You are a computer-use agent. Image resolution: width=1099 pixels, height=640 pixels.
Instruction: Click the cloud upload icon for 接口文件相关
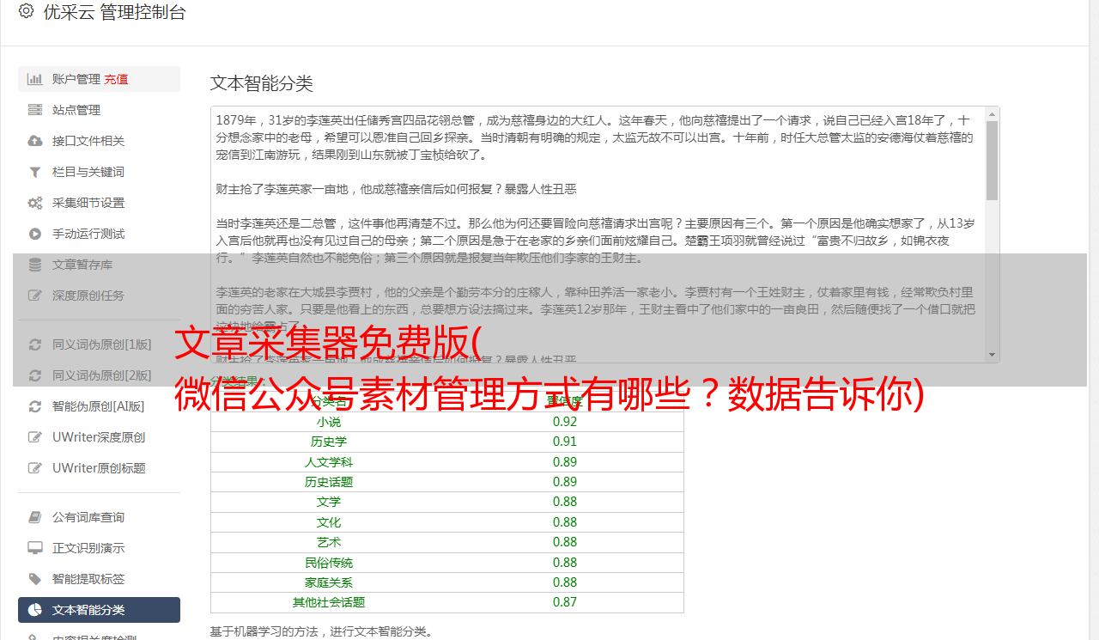[x=35, y=141]
